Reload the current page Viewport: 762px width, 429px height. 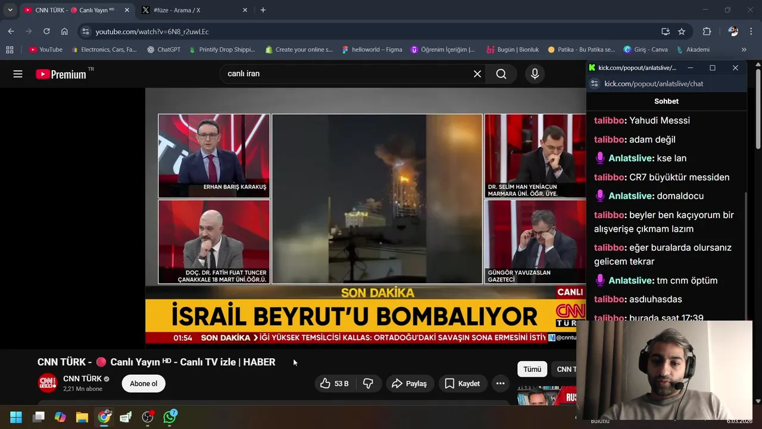[x=46, y=32]
